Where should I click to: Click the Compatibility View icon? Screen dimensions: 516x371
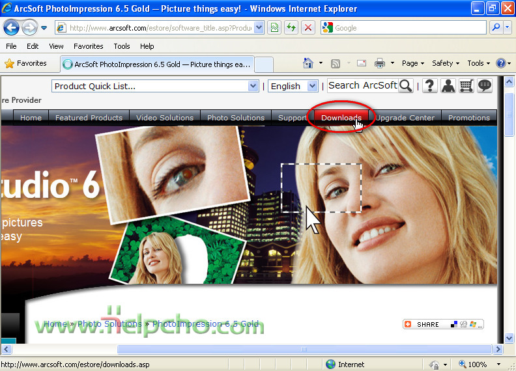point(275,28)
